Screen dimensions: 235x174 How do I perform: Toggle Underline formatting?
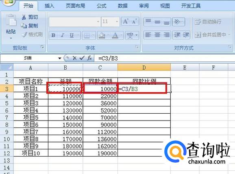click(72, 35)
